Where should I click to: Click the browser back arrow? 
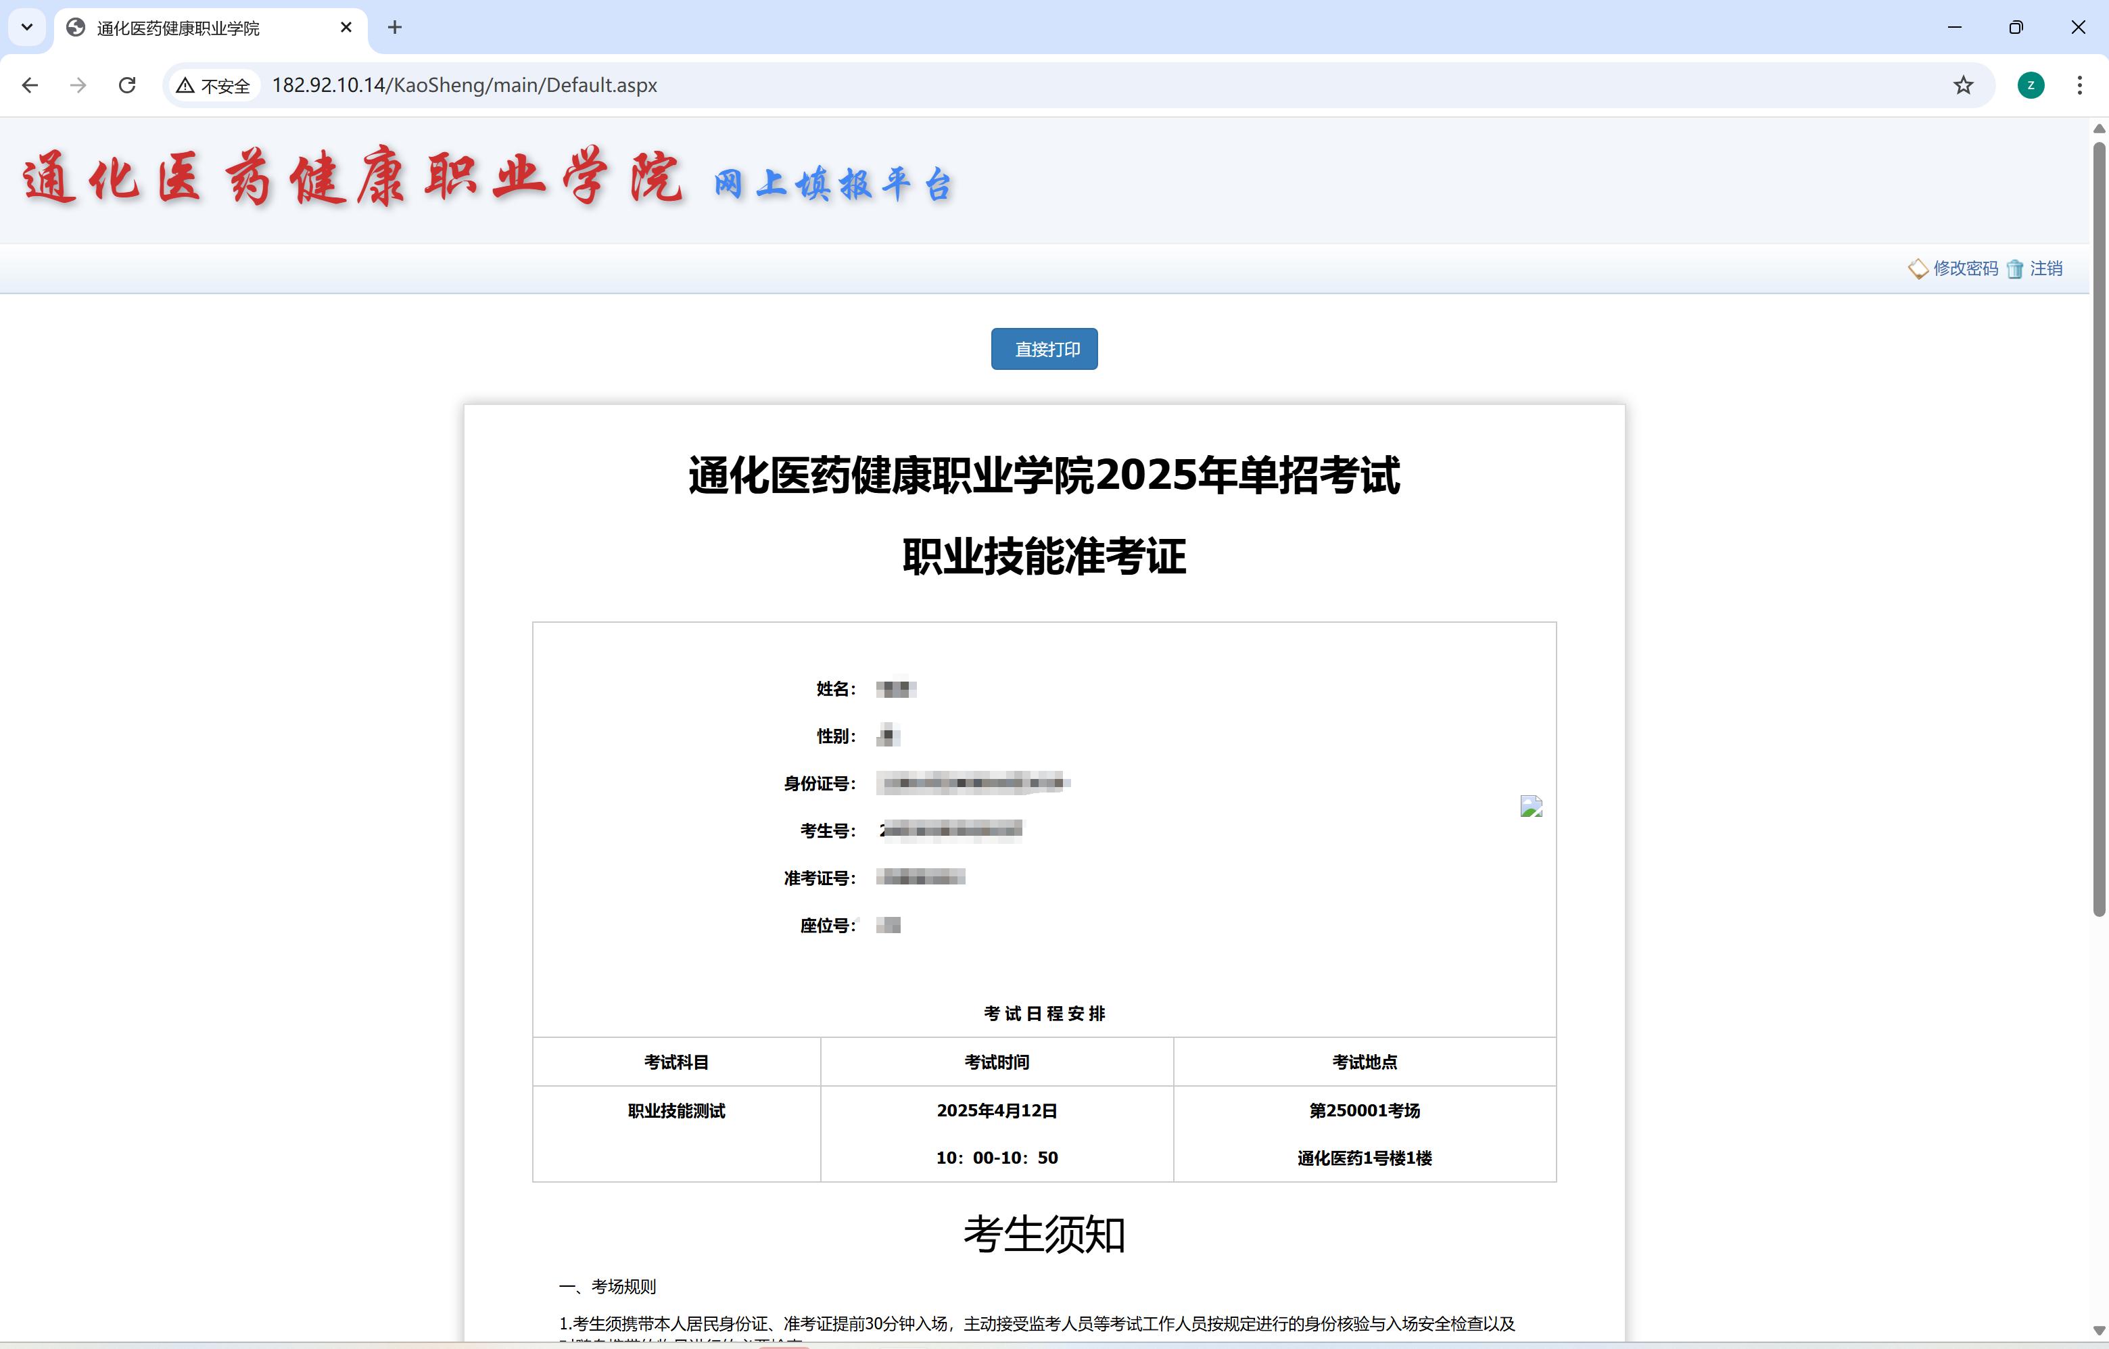[x=30, y=85]
